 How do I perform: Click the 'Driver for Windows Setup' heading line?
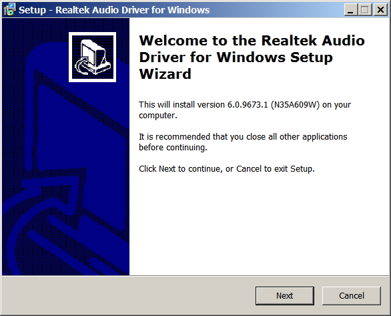[x=236, y=57]
